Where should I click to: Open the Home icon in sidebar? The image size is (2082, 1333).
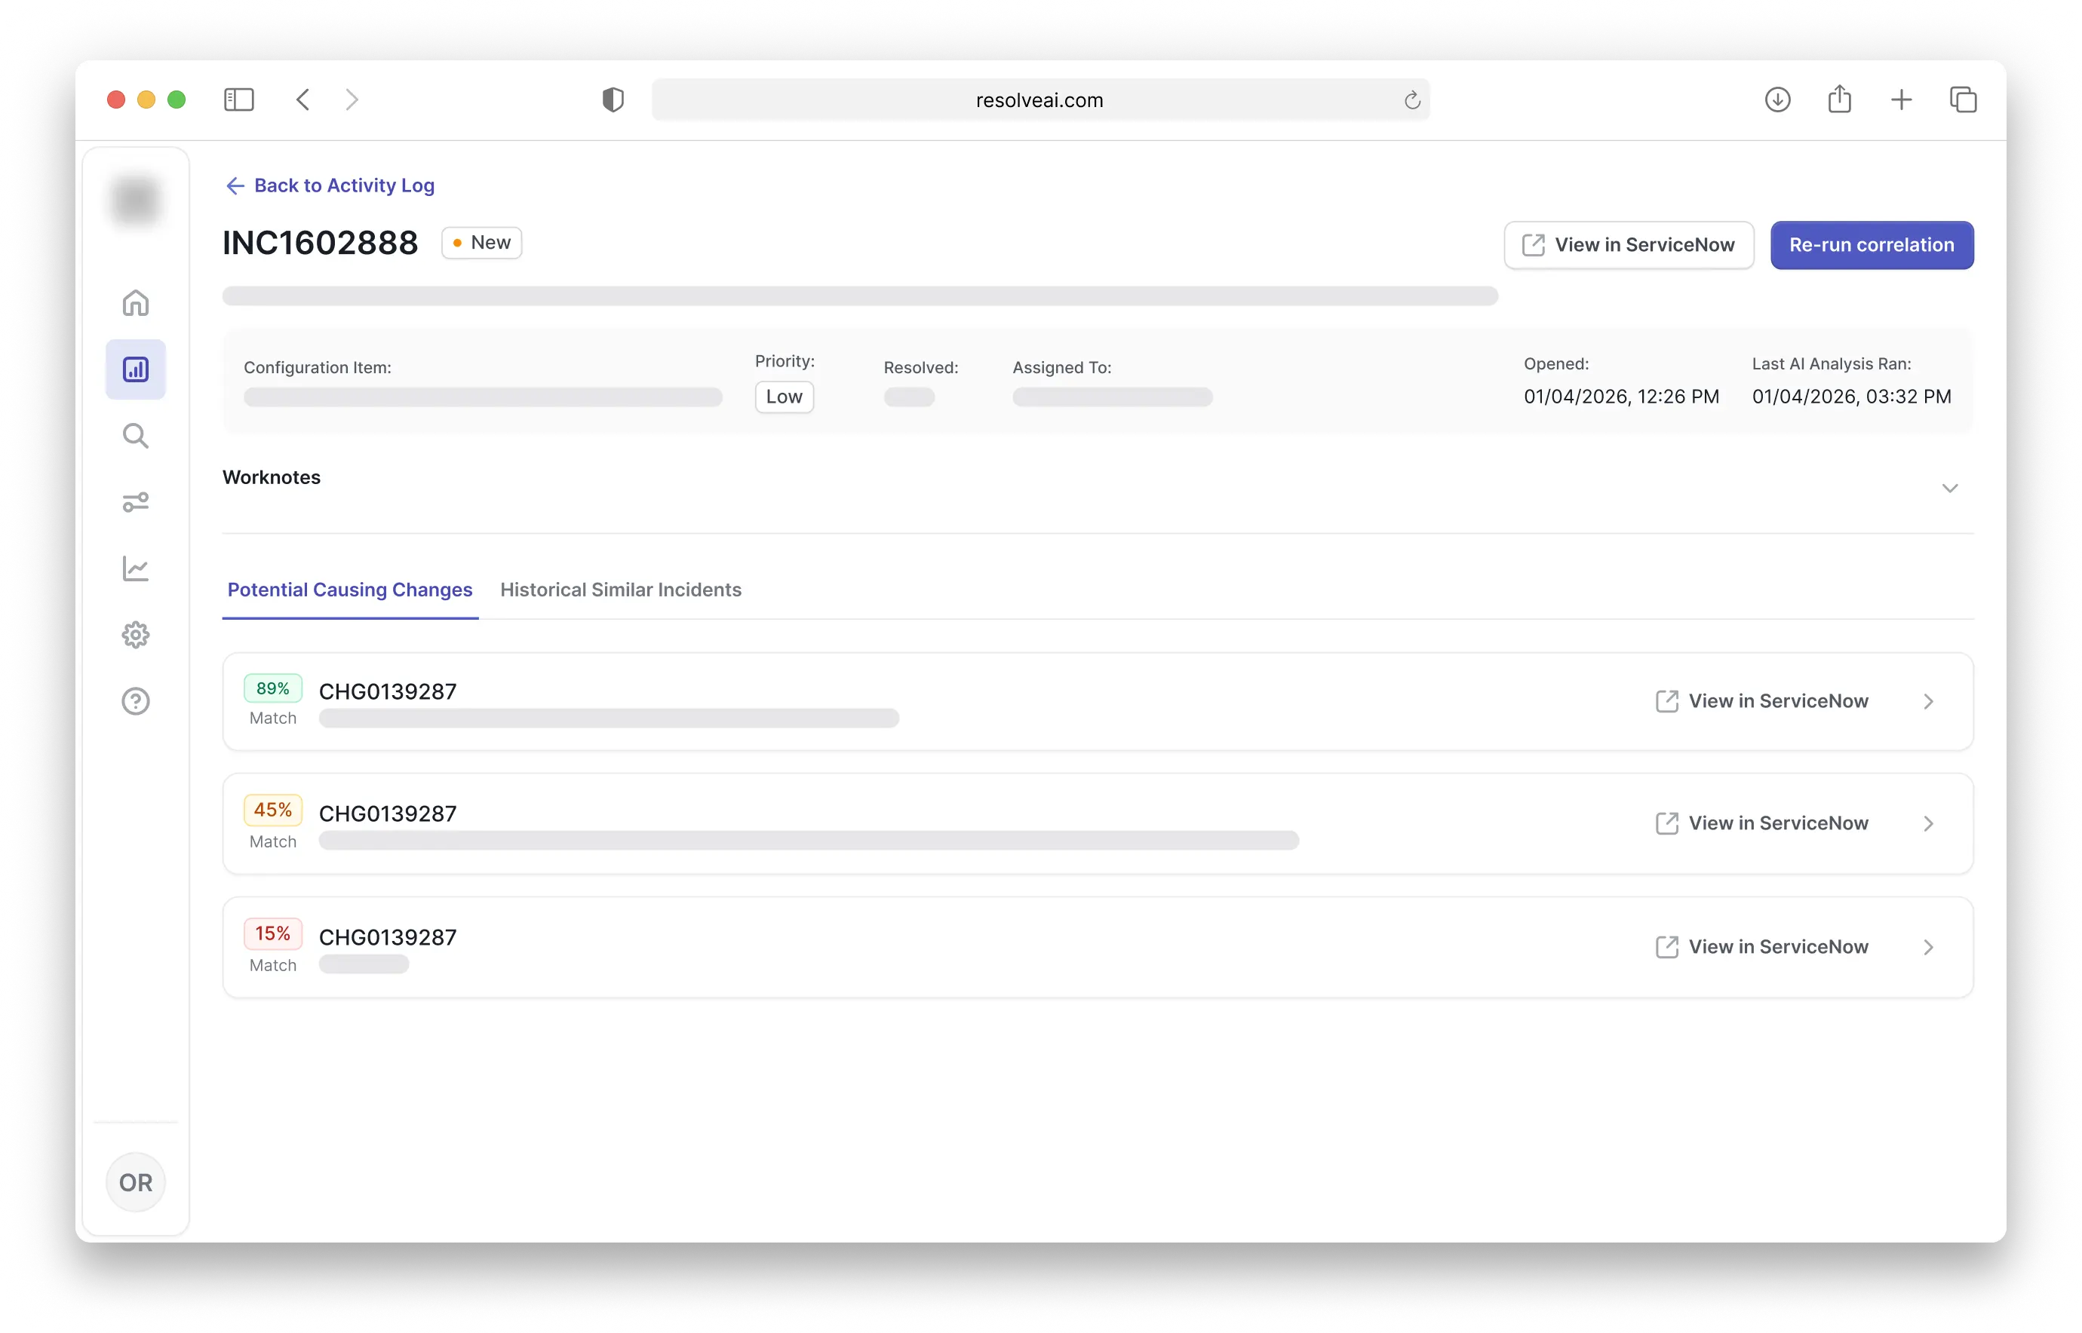(x=135, y=303)
